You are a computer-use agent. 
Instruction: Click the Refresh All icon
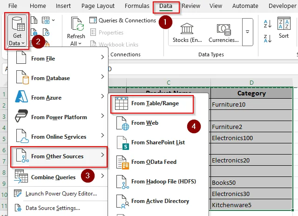77,24
